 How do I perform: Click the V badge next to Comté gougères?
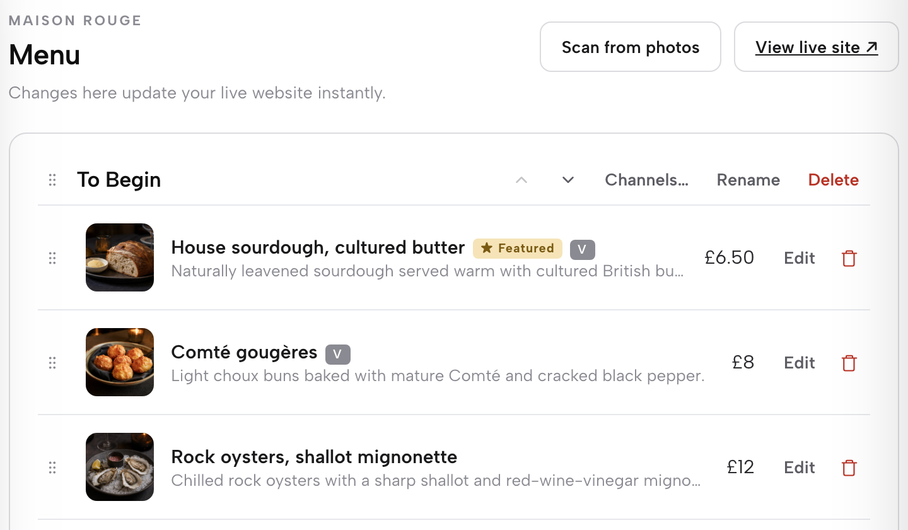tap(338, 354)
